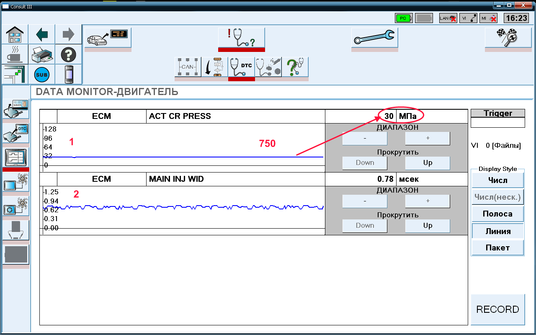Open help with the question mark icon

pos(68,54)
